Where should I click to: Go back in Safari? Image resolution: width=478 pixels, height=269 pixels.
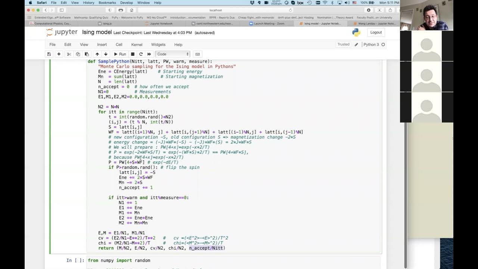[x=46, y=10]
